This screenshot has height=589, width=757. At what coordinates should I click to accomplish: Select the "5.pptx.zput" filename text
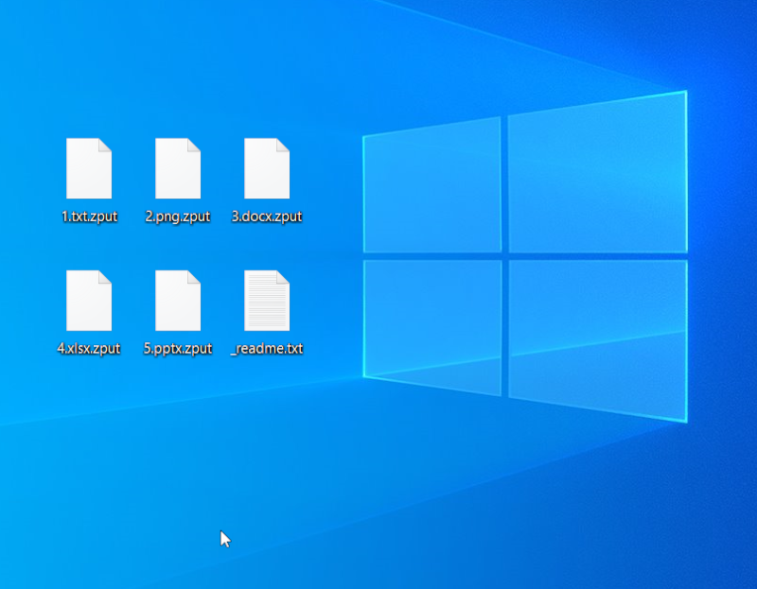[x=178, y=349]
